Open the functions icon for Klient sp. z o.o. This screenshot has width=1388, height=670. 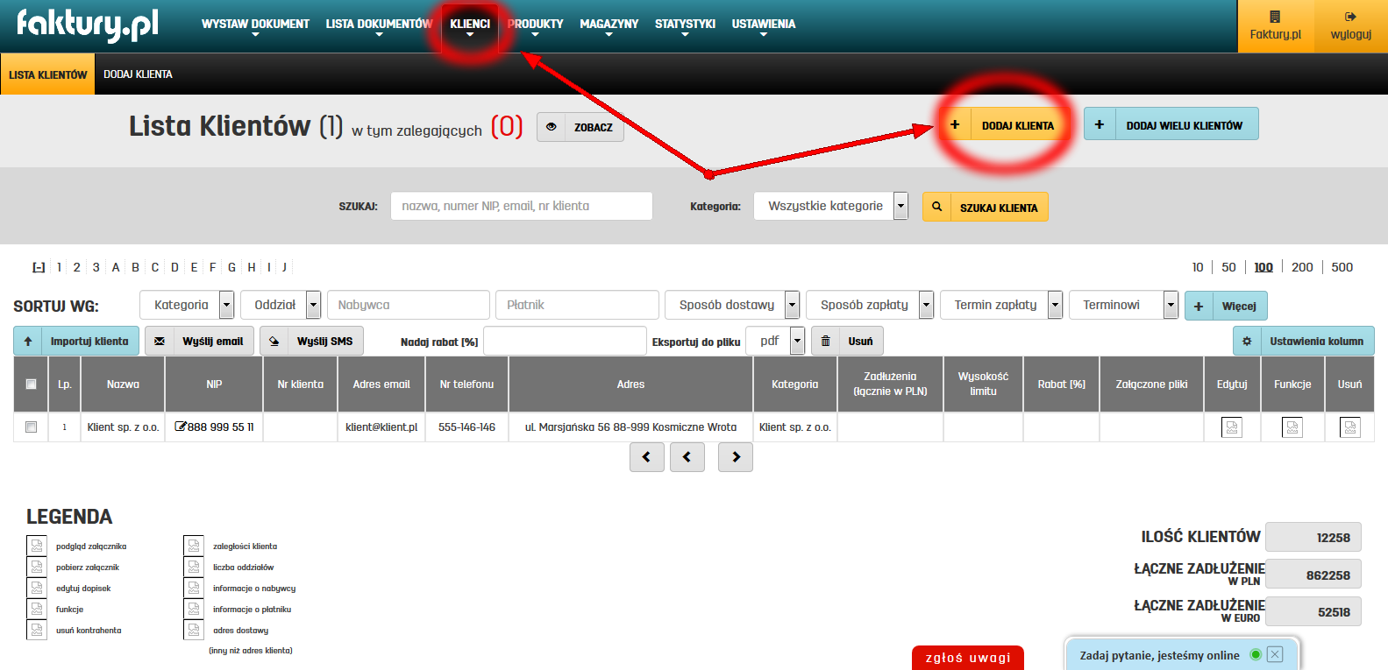1292,427
